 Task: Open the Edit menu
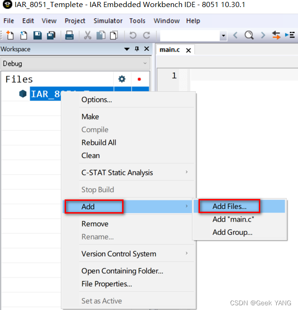pos(28,21)
